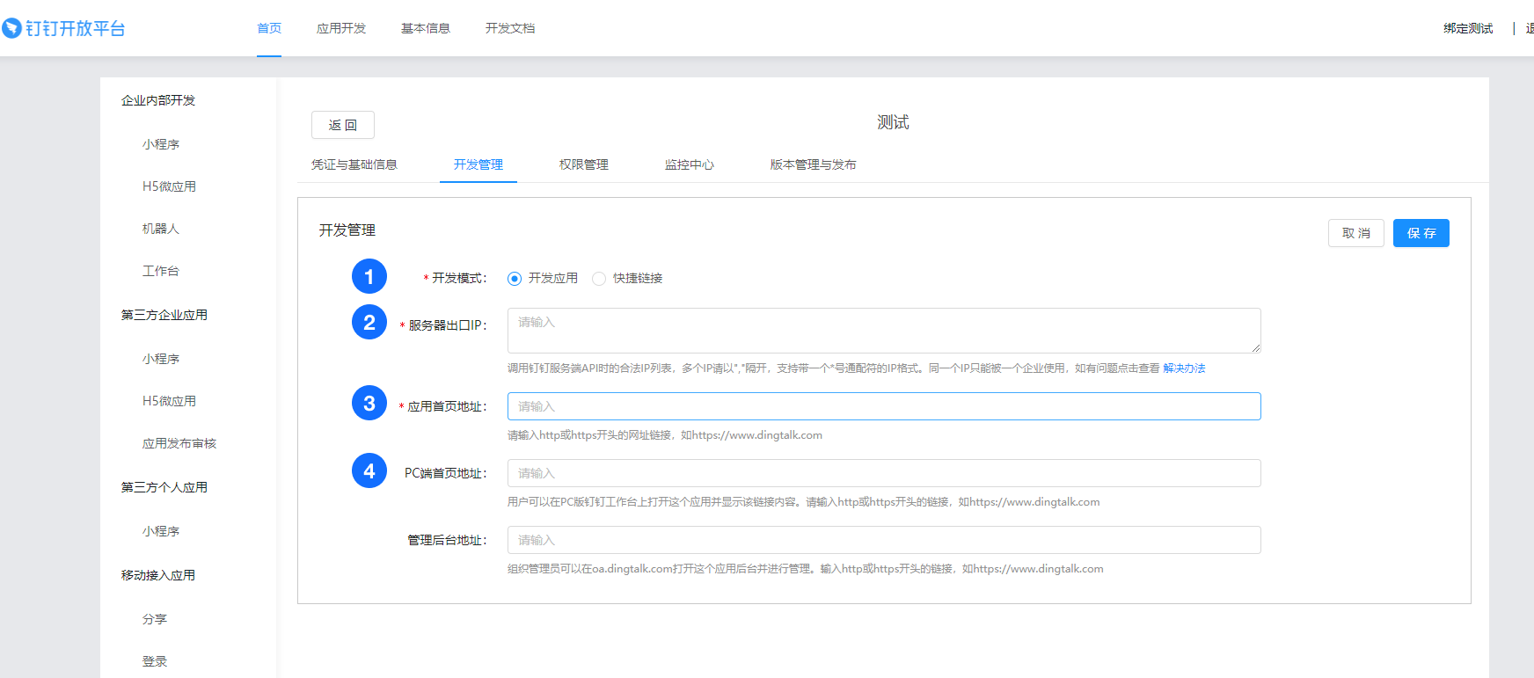This screenshot has height=678, width=1534.
Task: Open the 监控中心 tab
Action: (689, 164)
